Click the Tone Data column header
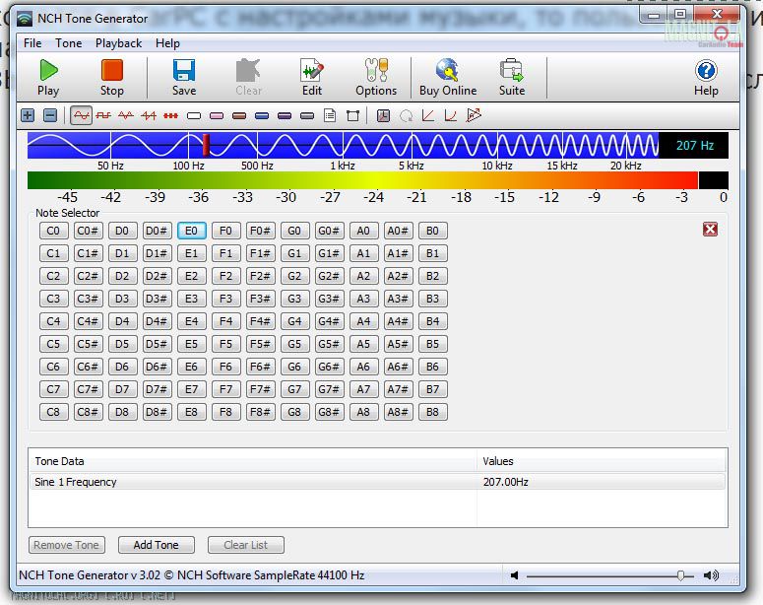Viewport: 763px width, 605px height. coord(253,461)
